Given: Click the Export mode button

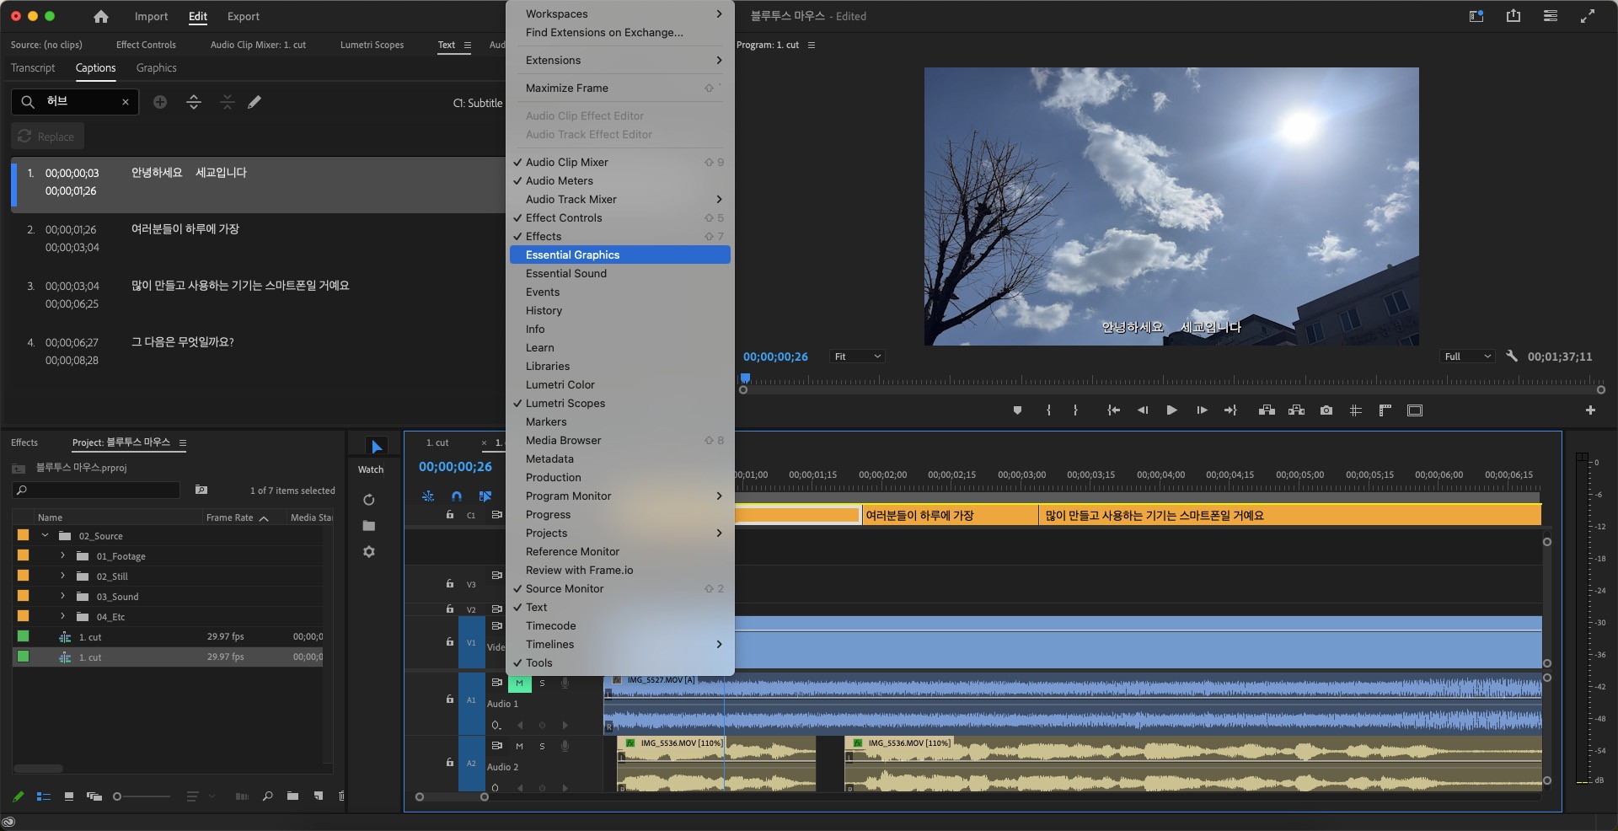Looking at the screenshot, I should pos(244,16).
